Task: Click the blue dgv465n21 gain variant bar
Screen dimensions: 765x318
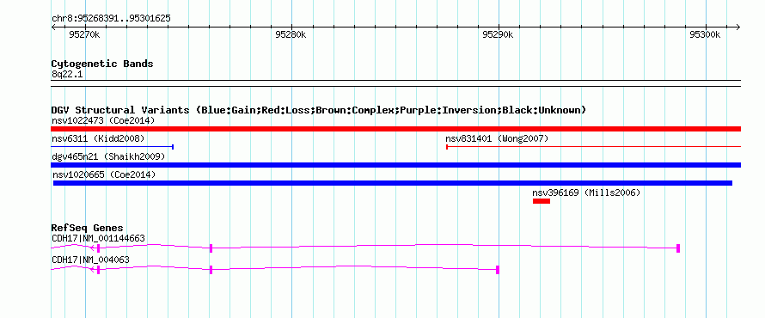Action: coord(395,165)
